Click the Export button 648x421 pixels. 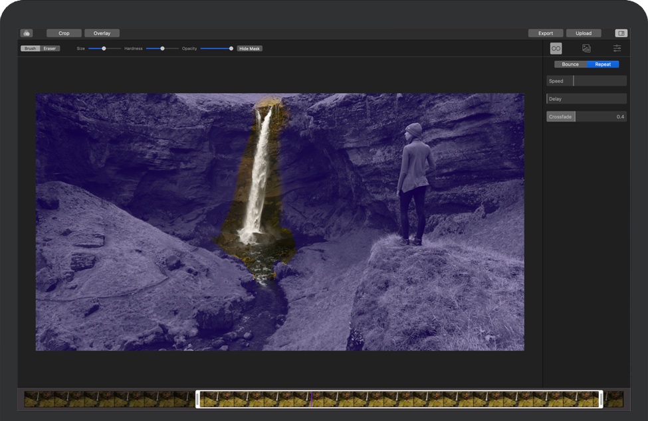tap(546, 33)
